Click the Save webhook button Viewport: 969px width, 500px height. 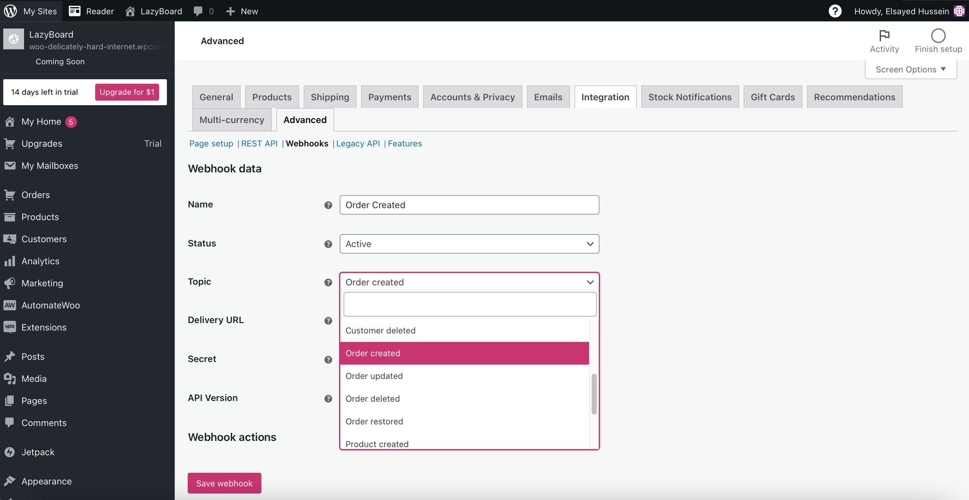[x=224, y=484]
